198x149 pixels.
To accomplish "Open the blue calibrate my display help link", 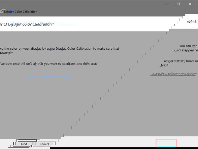I will click(x=49, y=77).
